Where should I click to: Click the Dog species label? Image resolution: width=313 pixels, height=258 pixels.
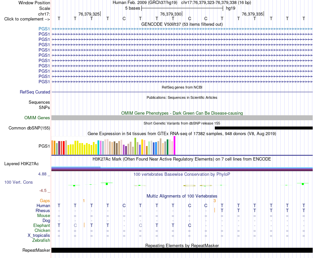46,221
